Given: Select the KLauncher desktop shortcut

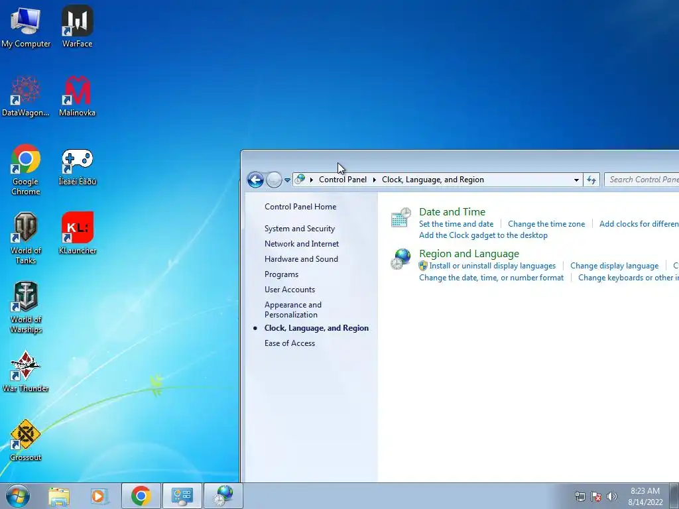Looking at the screenshot, I should (x=77, y=233).
